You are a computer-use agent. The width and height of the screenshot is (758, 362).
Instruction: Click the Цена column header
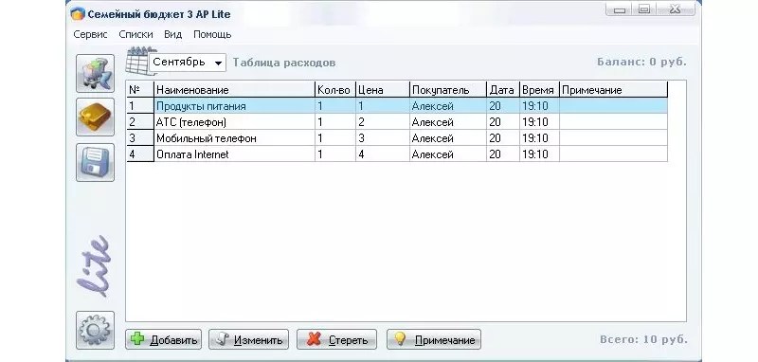[x=383, y=90]
